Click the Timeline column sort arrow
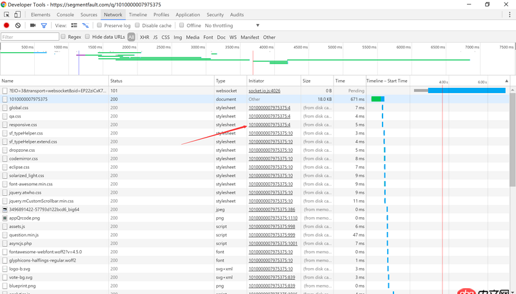Screen dimensions: 516x294 [506, 81]
